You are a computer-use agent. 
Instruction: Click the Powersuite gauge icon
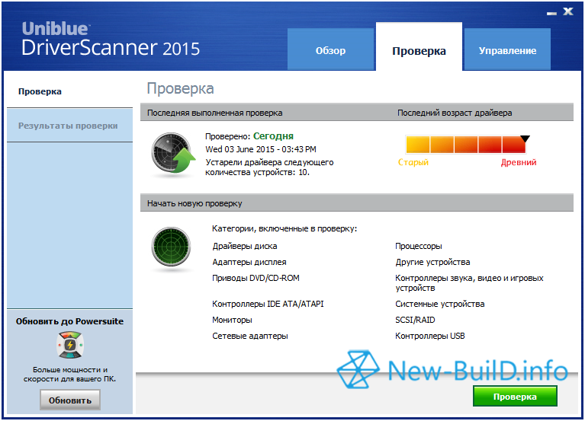(x=70, y=345)
